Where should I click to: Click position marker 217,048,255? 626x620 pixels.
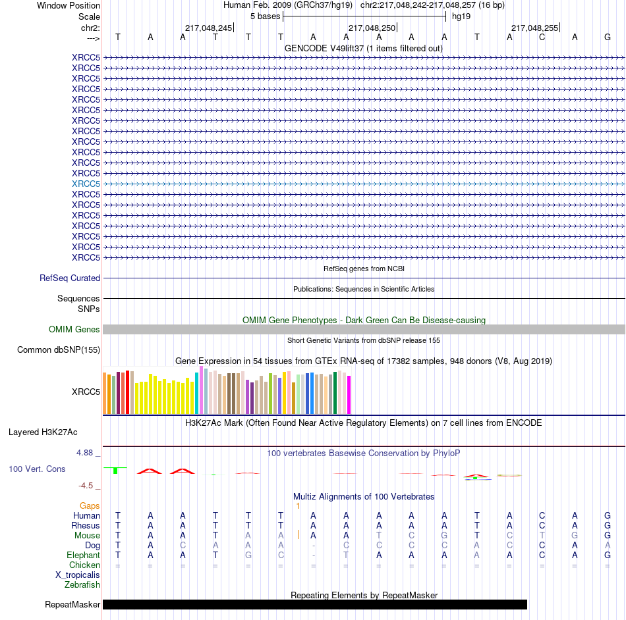534,28
